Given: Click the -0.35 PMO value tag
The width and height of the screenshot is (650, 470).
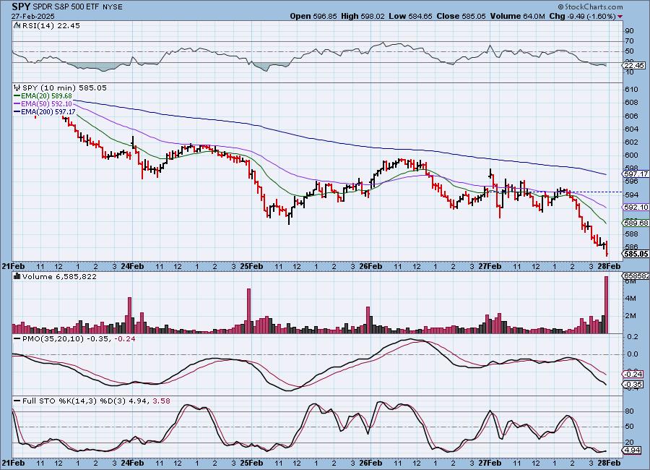Looking at the screenshot, I should [633, 384].
